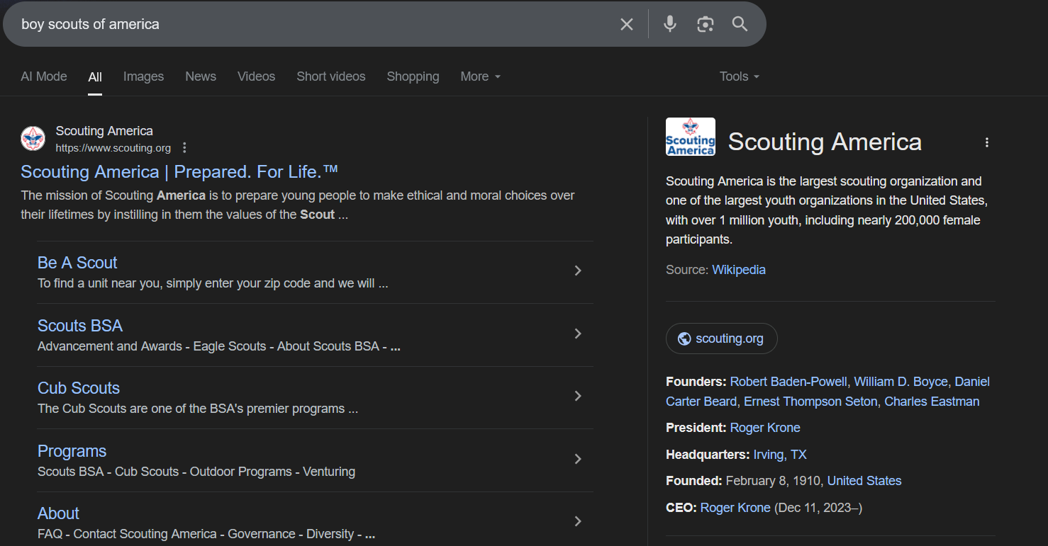Open the Scouts BSA sitelink

point(80,326)
